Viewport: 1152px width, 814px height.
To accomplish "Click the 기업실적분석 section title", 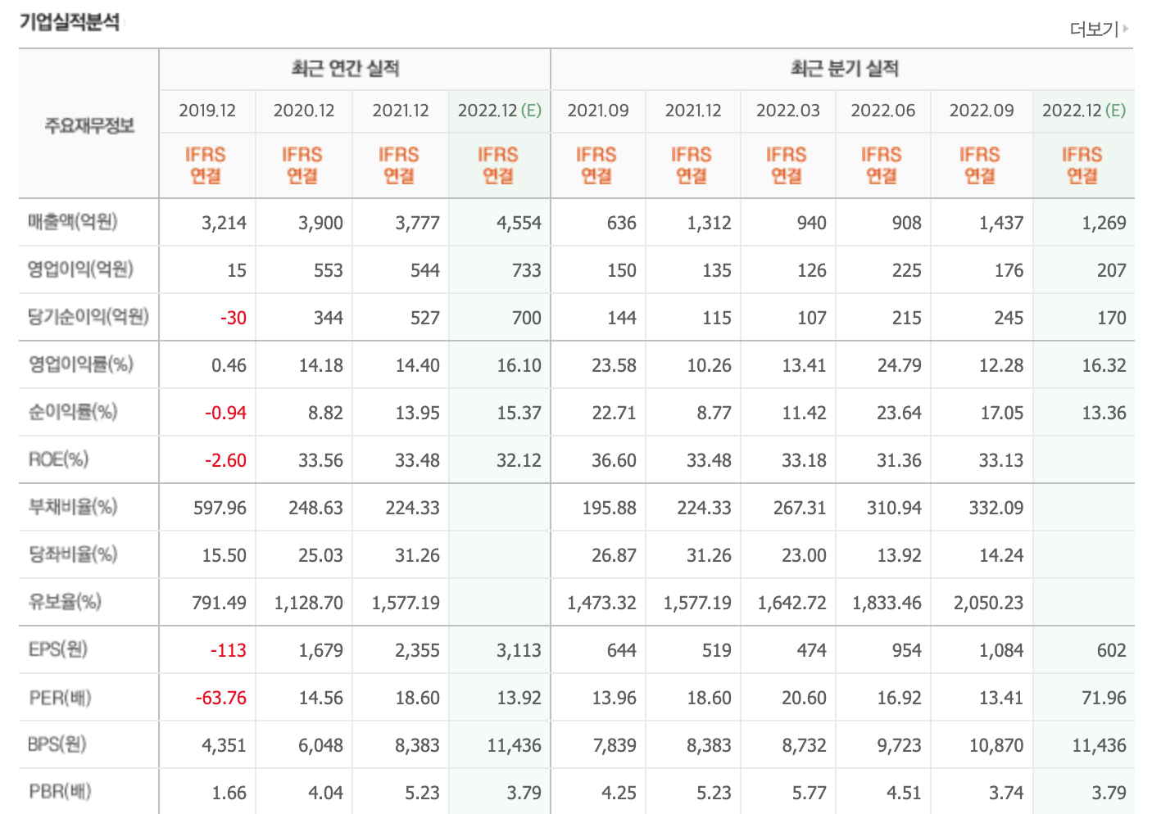I will click(x=70, y=21).
